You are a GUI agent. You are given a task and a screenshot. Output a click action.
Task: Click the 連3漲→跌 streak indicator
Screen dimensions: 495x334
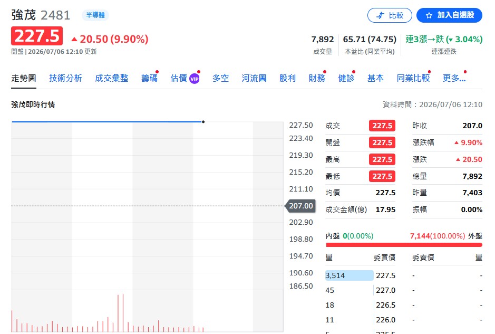point(444,39)
